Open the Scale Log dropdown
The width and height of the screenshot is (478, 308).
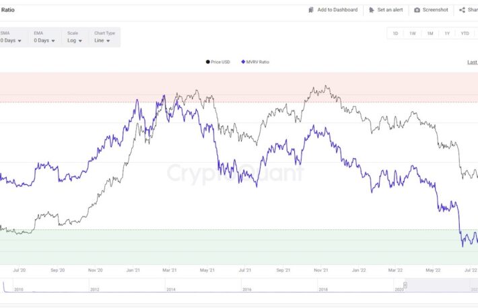tap(75, 40)
